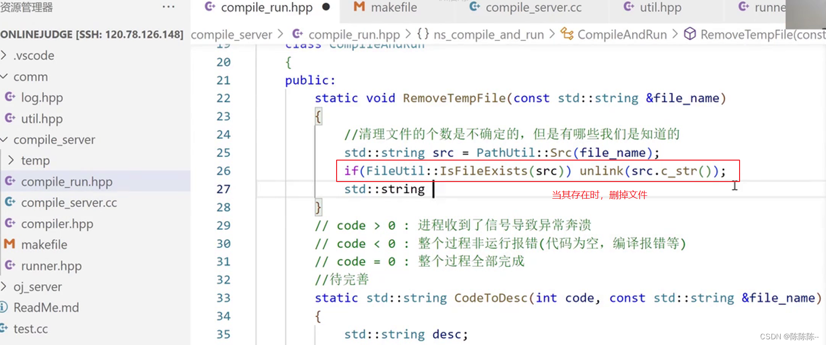Click C++ icon on compile_run.hpp tab
Image resolution: width=826 pixels, height=345 pixels.
pyautogui.click(x=210, y=7)
